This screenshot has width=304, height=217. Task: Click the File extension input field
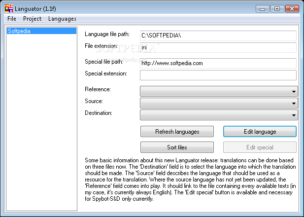click(x=218, y=47)
